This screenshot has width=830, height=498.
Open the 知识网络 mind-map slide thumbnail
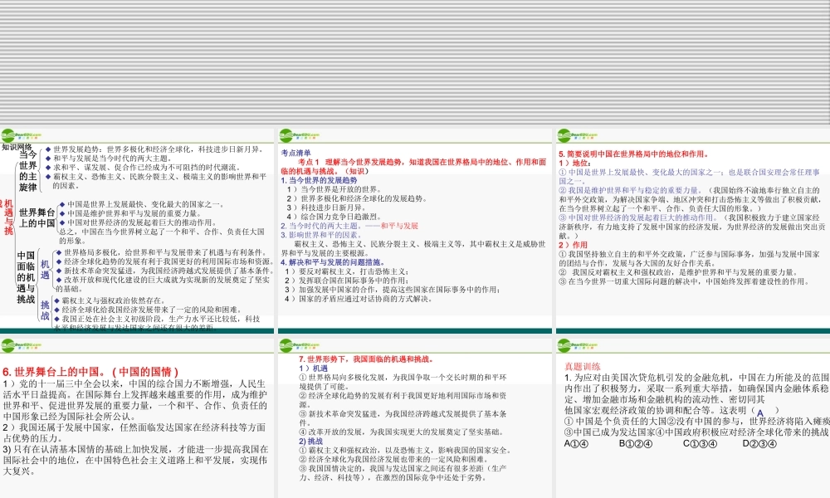[137, 230]
